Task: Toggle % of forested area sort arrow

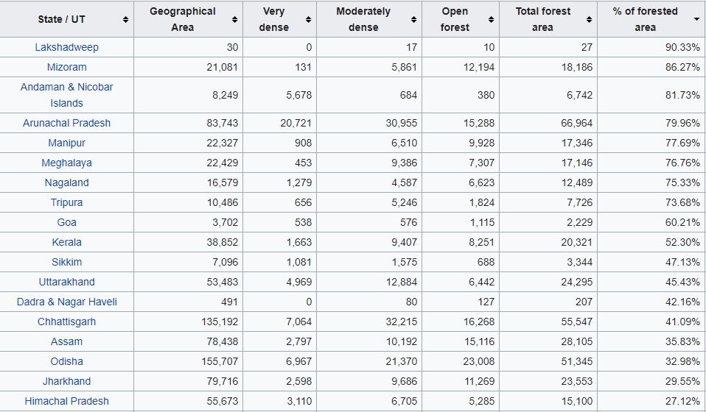Action: 696,20
